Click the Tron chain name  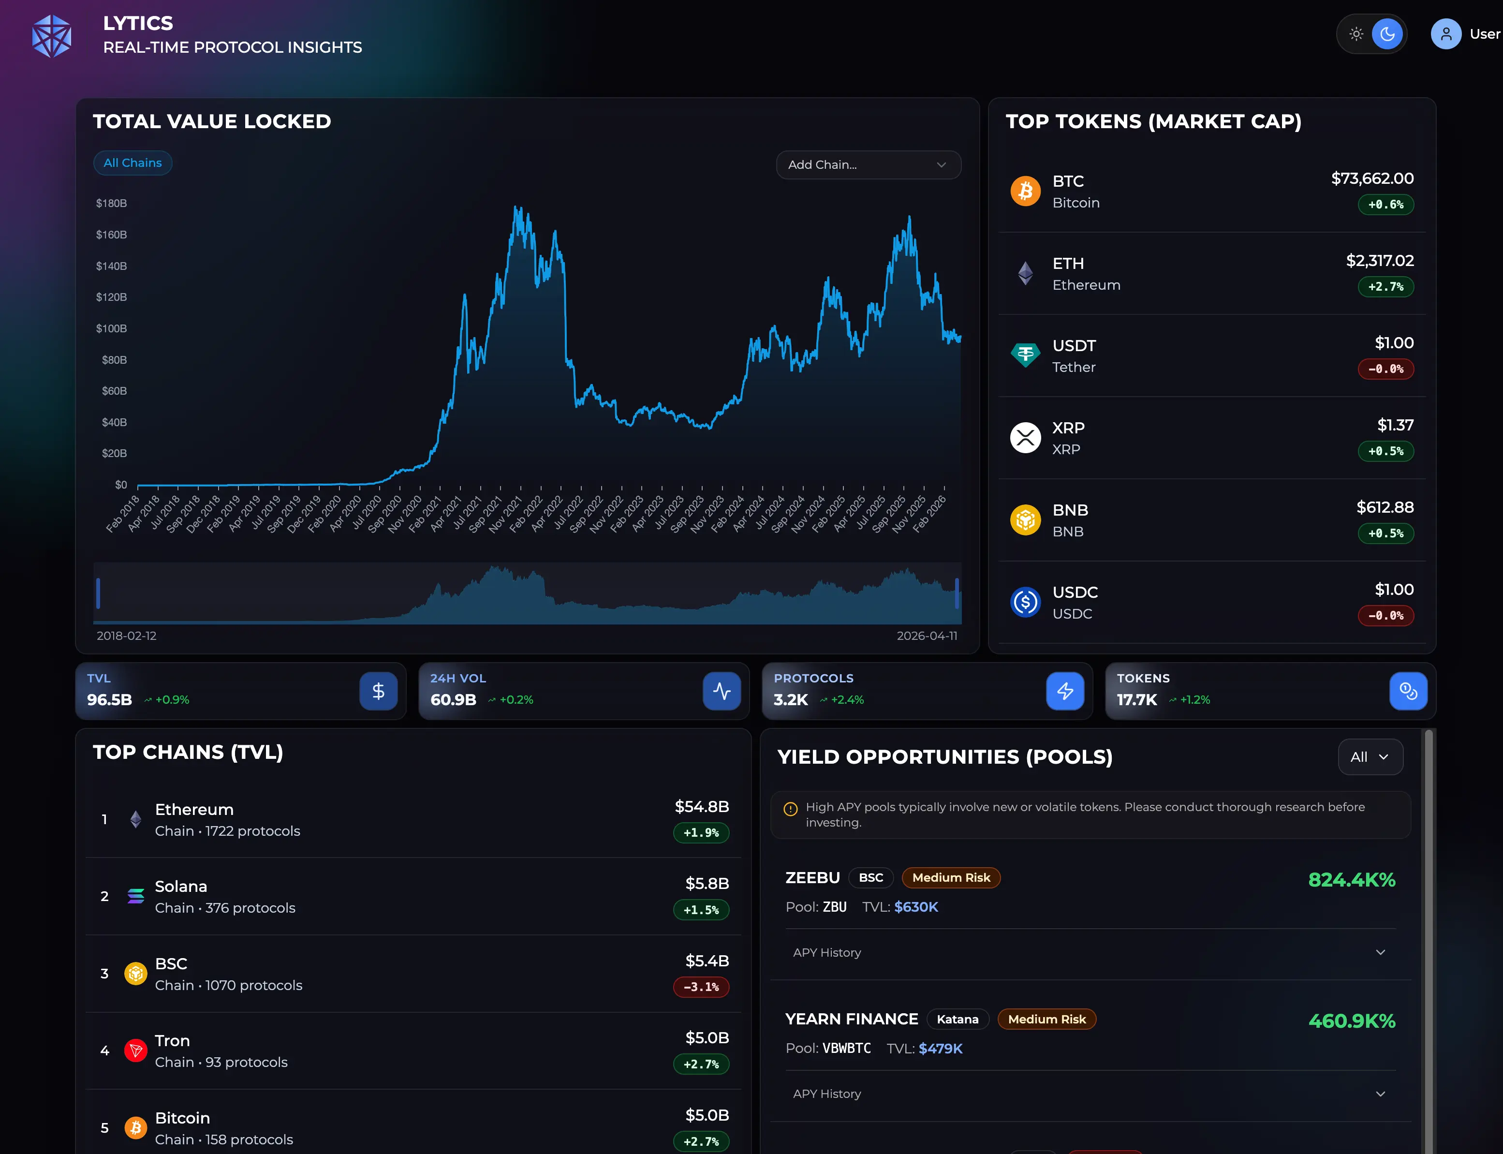[x=172, y=1041]
